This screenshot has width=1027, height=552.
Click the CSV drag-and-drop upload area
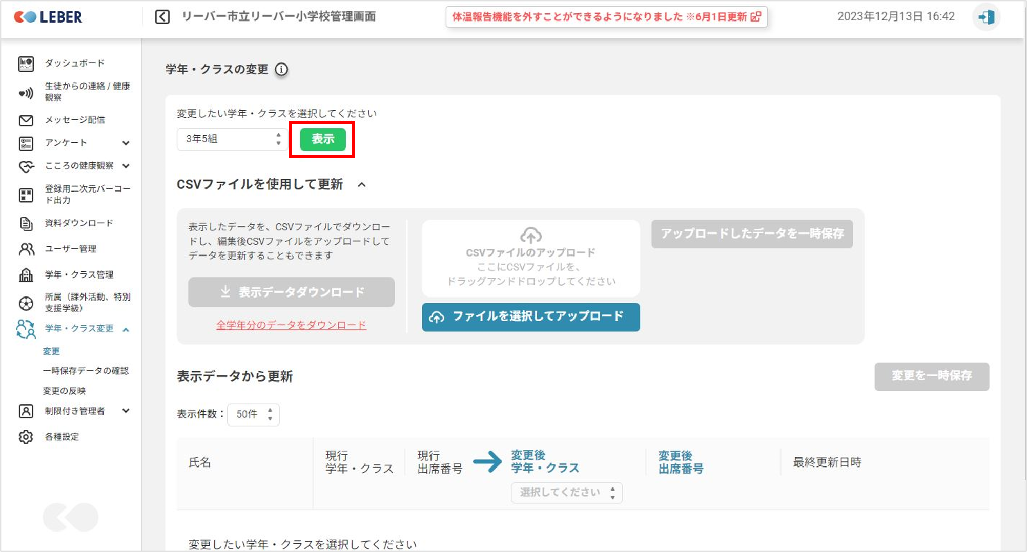(530, 259)
